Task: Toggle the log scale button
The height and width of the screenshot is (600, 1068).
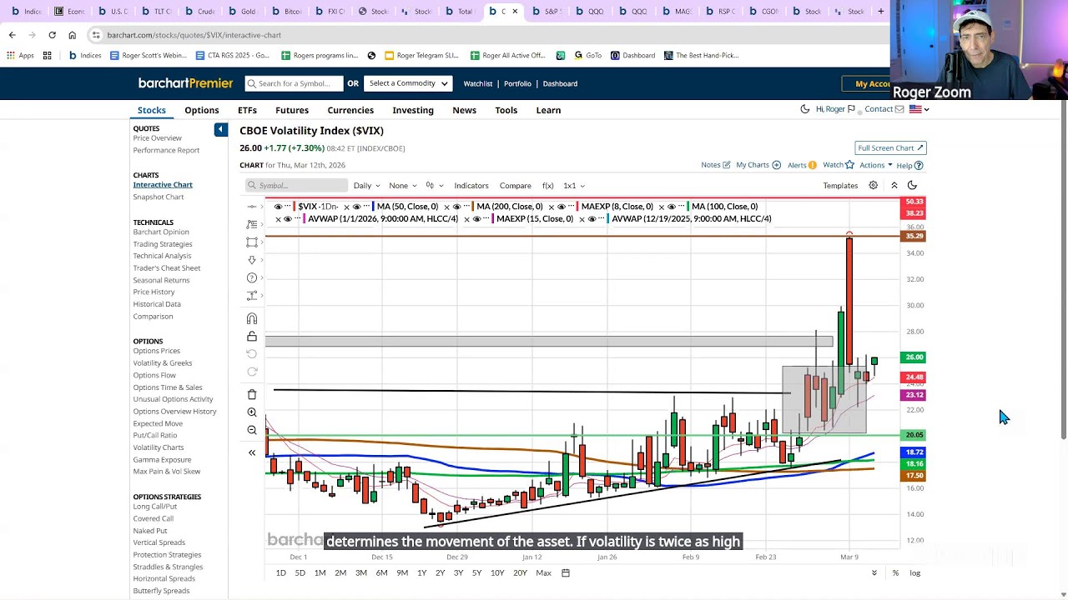Action: (915, 572)
